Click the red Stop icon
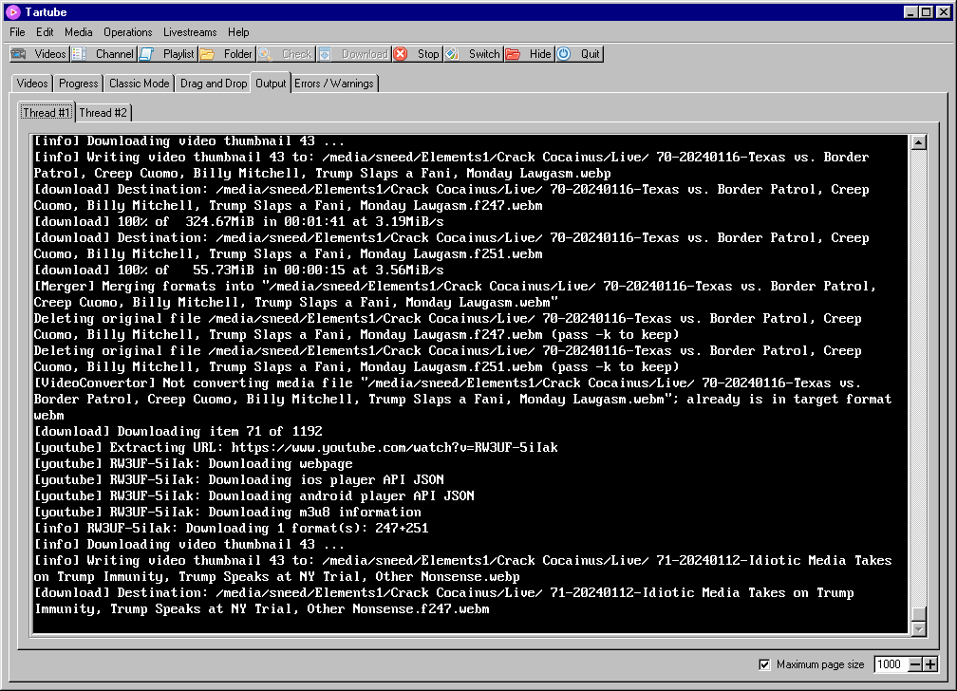Image resolution: width=957 pixels, height=691 pixels. click(401, 54)
